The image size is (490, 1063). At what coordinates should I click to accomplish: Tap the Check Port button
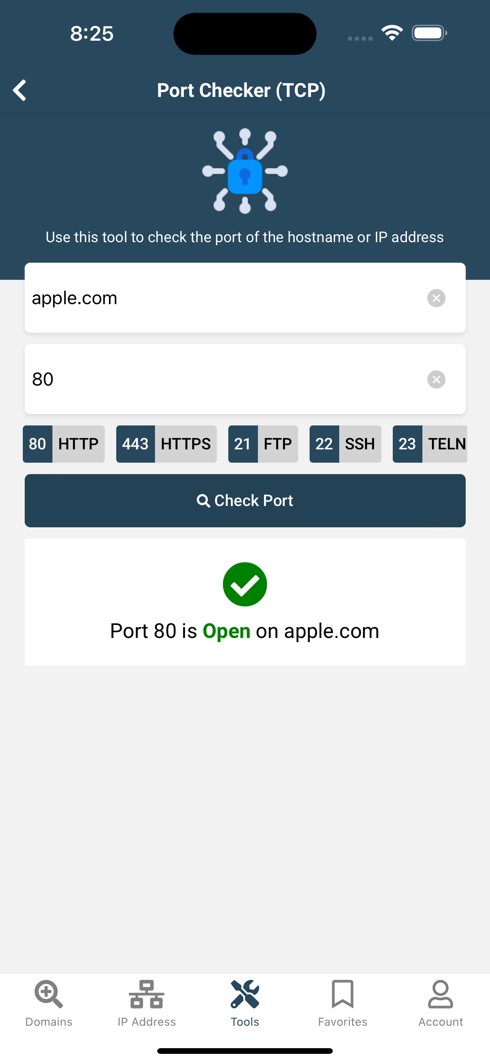point(245,501)
